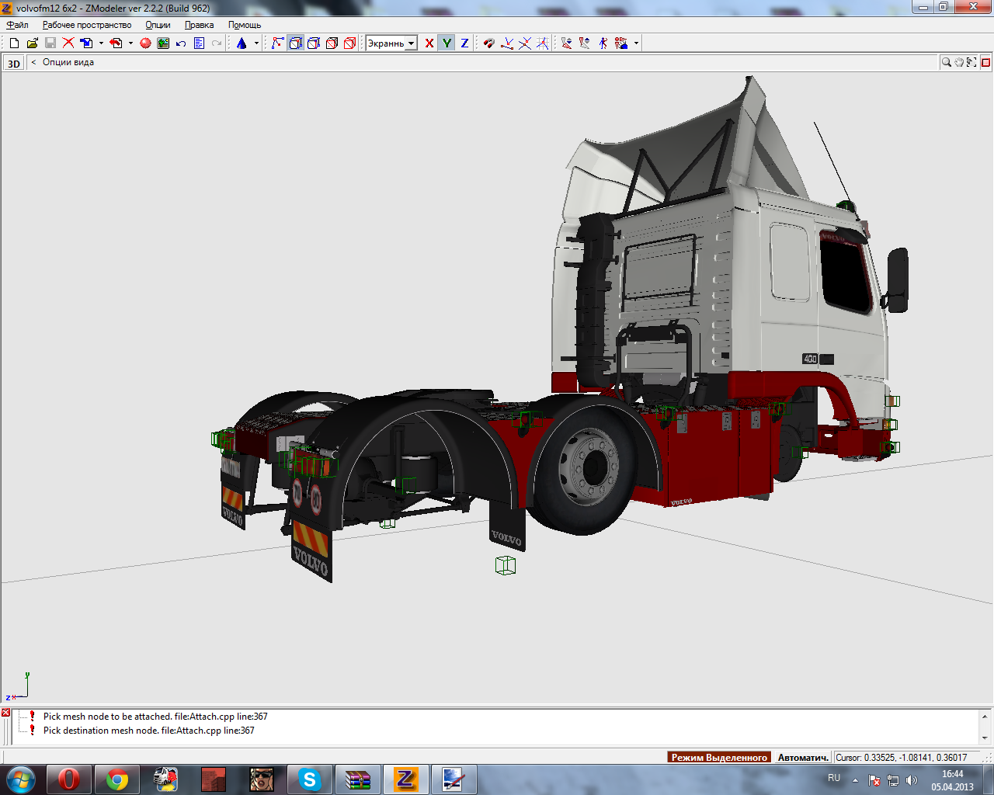
Task: Open the Опции вида view options
Action: [68, 62]
